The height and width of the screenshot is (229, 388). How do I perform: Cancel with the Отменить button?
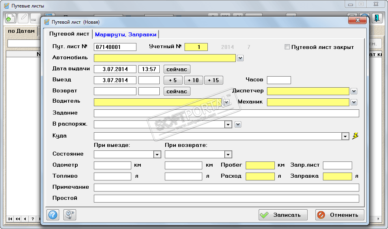click(340, 215)
